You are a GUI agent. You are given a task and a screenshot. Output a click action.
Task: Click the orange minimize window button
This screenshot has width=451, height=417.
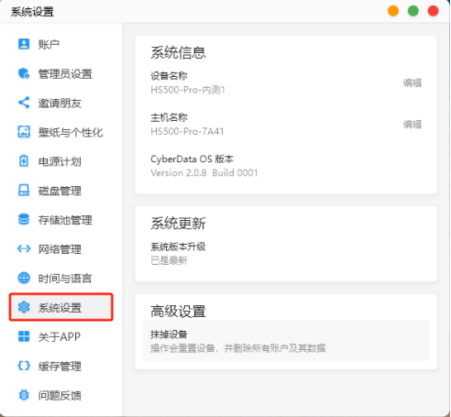pos(393,11)
